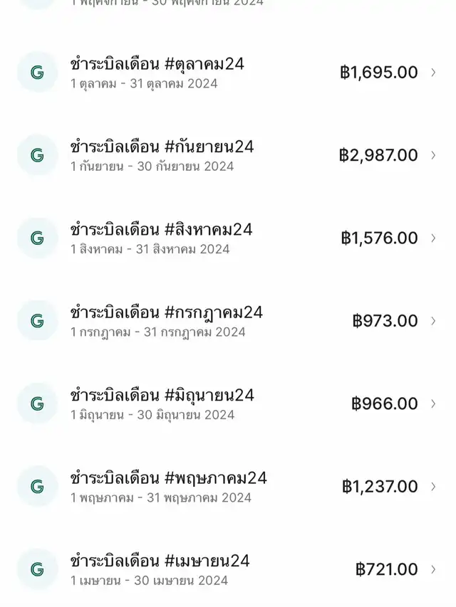Open chevron next to ฿966.00
The width and height of the screenshot is (456, 607).
click(433, 403)
